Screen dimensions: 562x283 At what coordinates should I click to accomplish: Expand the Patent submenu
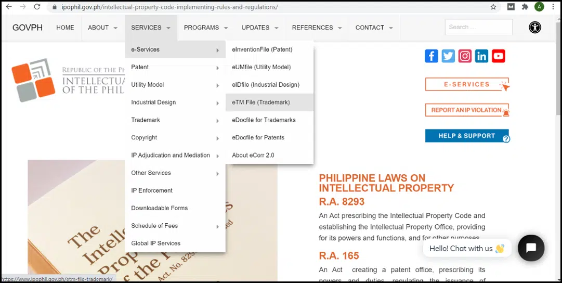(175, 67)
